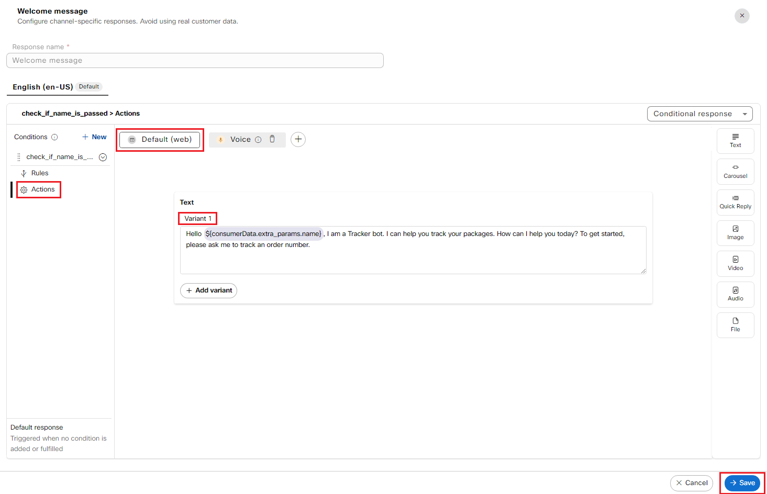Add a Quick Reply element
This screenshot has height=494, width=767.
735,202
